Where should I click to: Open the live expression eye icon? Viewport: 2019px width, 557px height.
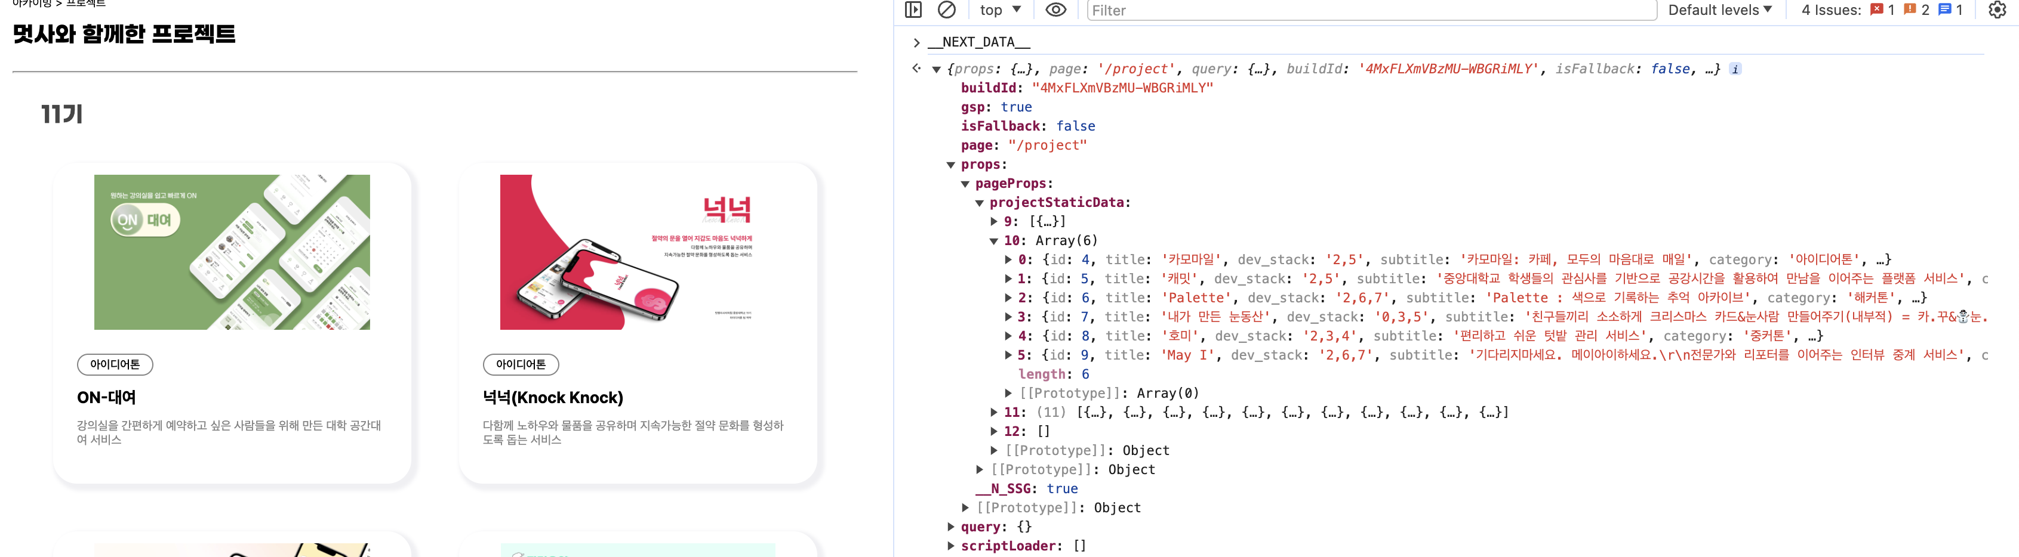(x=1055, y=10)
